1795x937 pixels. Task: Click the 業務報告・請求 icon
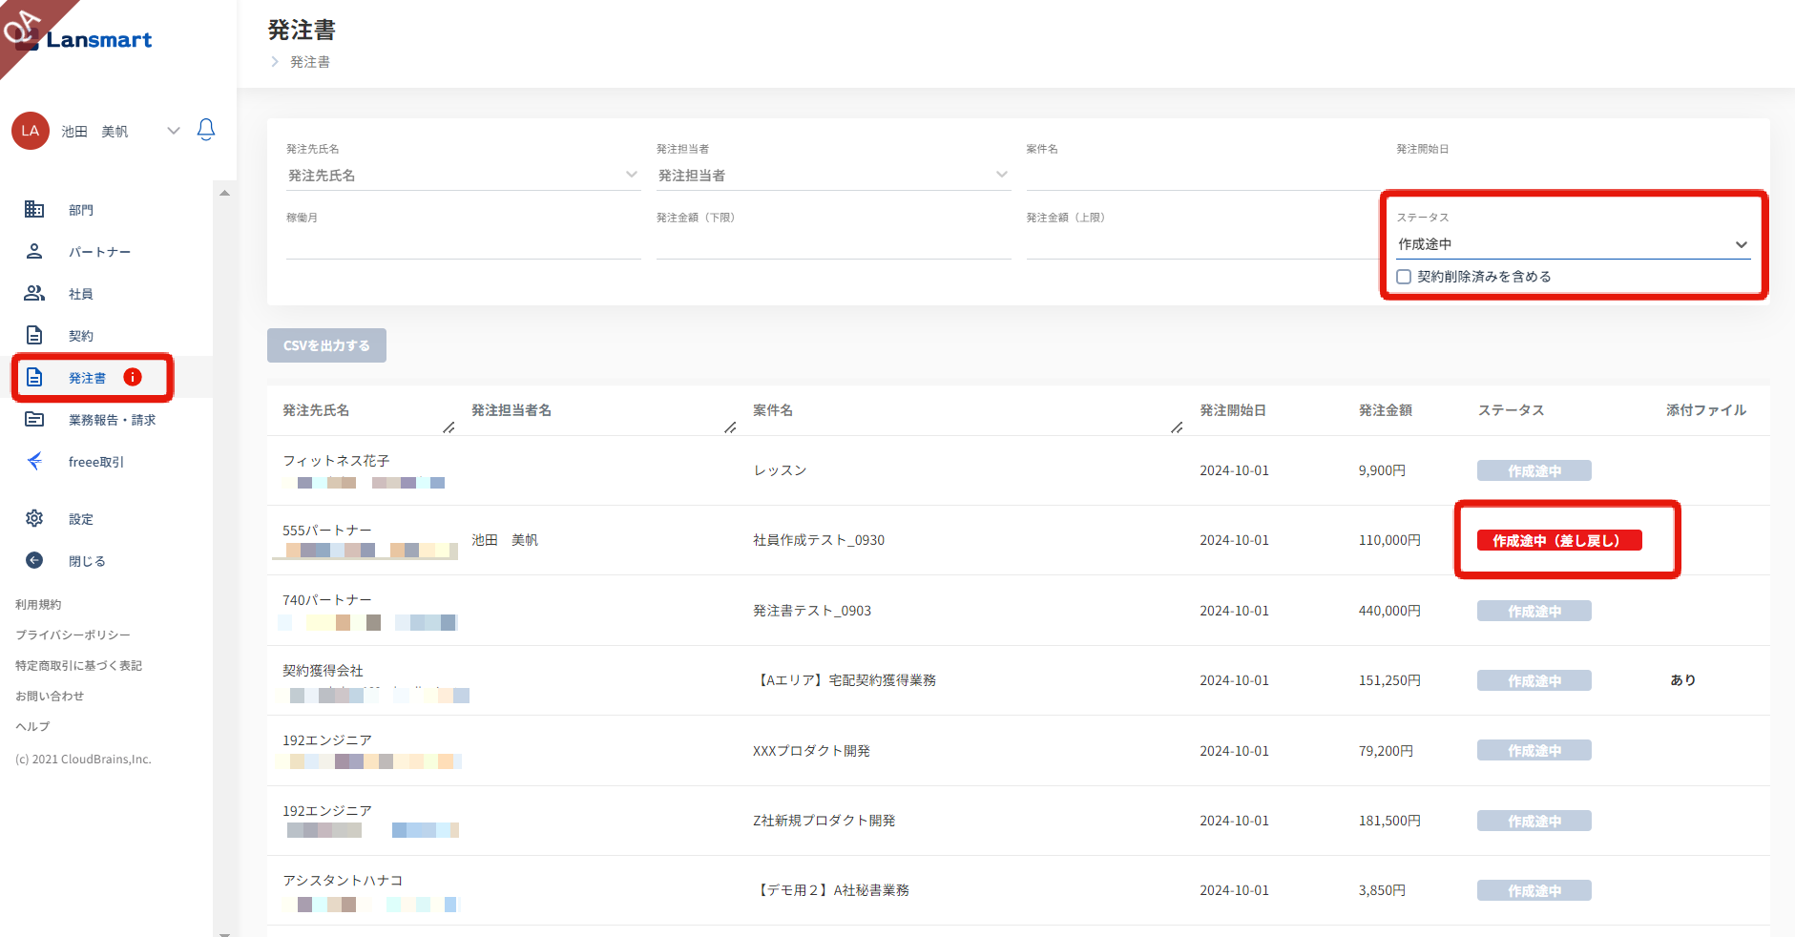(x=34, y=419)
